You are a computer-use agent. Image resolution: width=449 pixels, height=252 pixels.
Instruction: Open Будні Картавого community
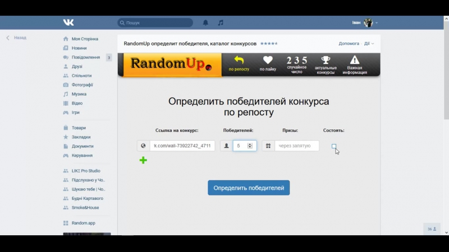point(88,198)
